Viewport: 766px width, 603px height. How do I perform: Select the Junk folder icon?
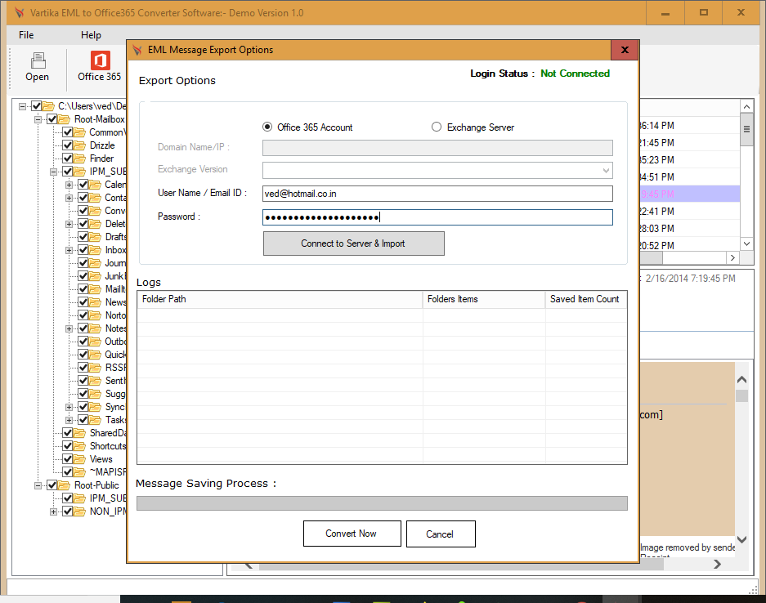click(96, 276)
